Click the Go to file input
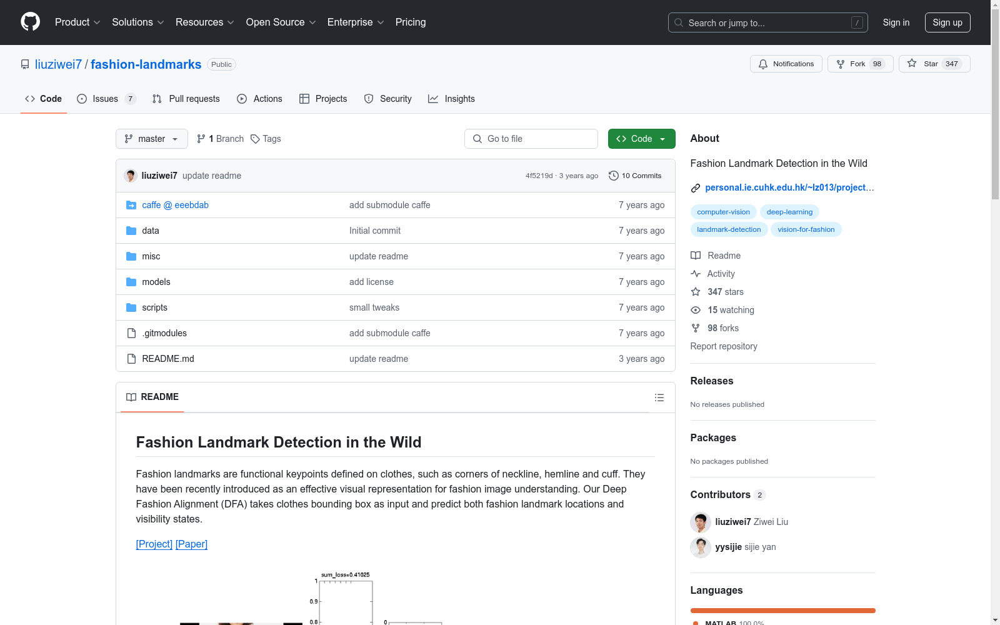The width and height of the screenshot is (1000, 625). point(531,139)
